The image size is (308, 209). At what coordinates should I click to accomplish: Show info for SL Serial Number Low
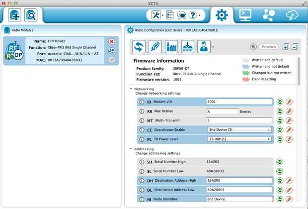[142, 171]
